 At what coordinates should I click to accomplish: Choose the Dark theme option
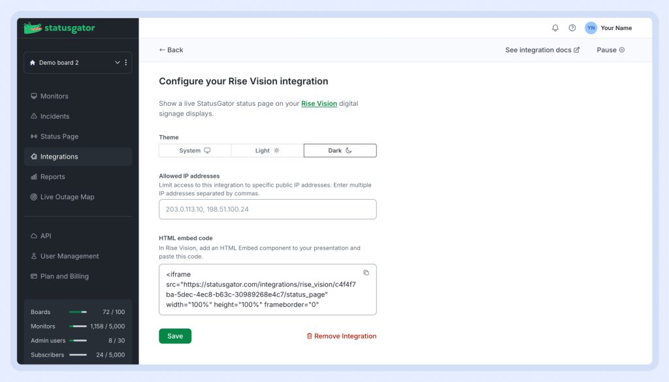[x=340, y=150]
